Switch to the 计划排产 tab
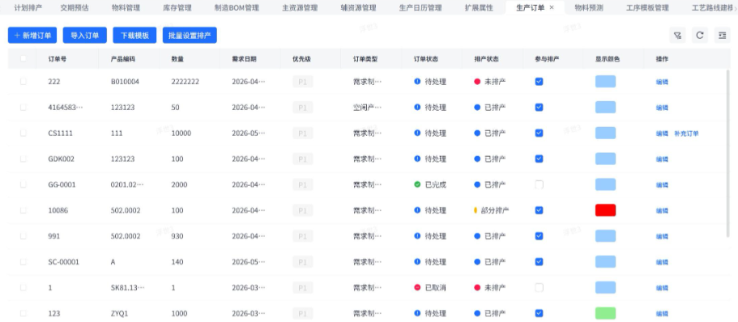The image size is (738, 322). pos(28,7)
